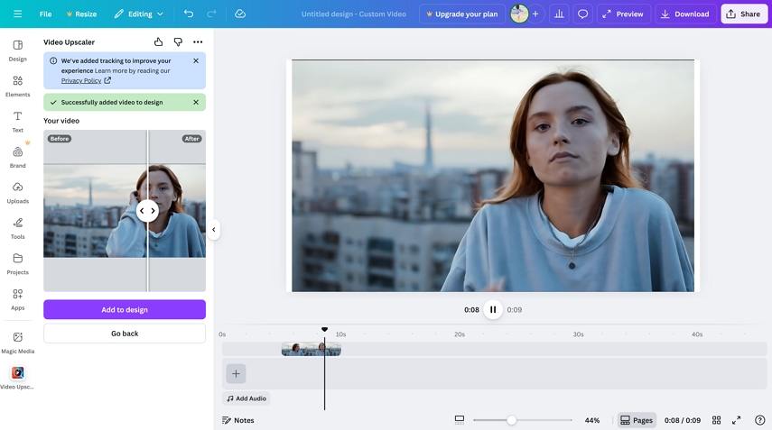The width and height of the screenshot is (772, 430).
Task: Expand the Editing mode dropdown
Action: click(139, 14)
